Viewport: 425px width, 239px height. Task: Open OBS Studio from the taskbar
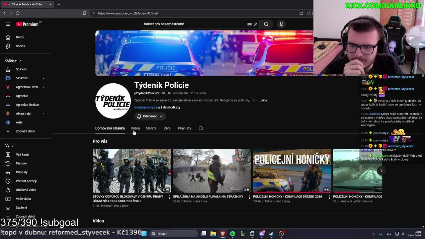click(281, 234)
